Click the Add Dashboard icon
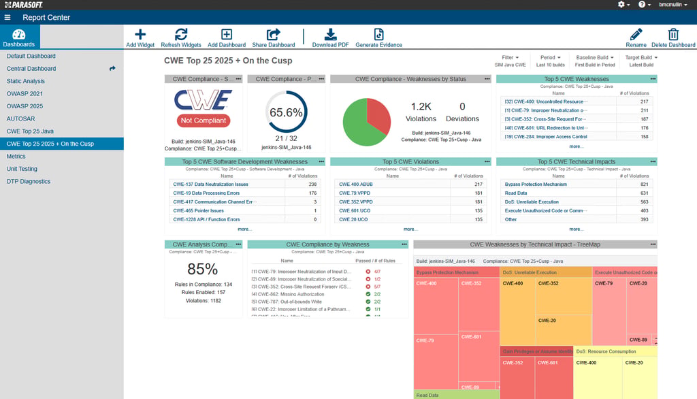Screen dimensions: 697x399 click(x=226, y=34)
